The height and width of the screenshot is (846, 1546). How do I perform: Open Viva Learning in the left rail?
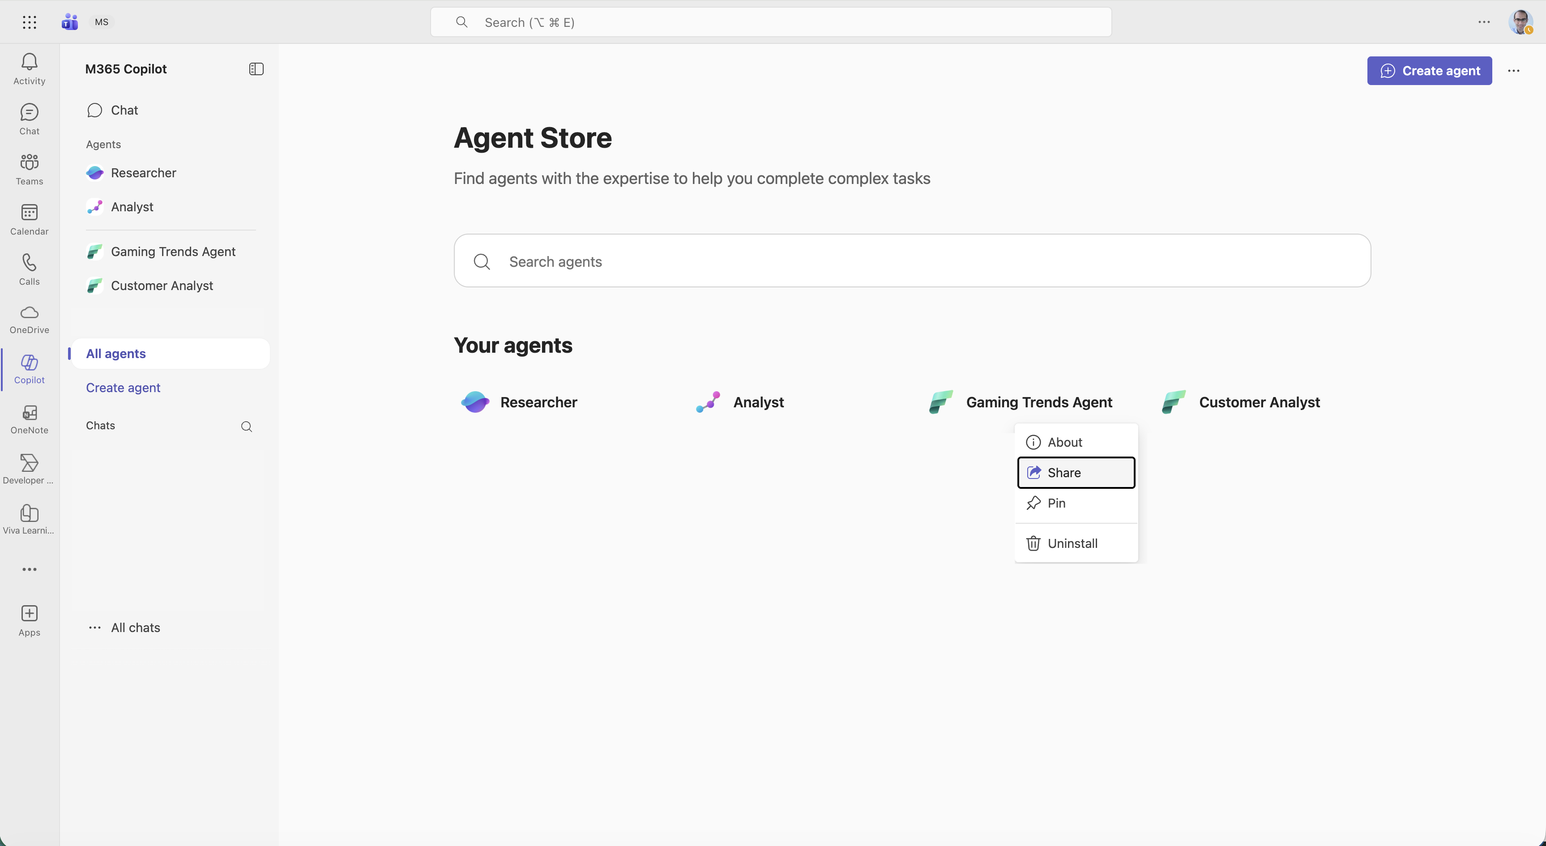pos(30,520)
